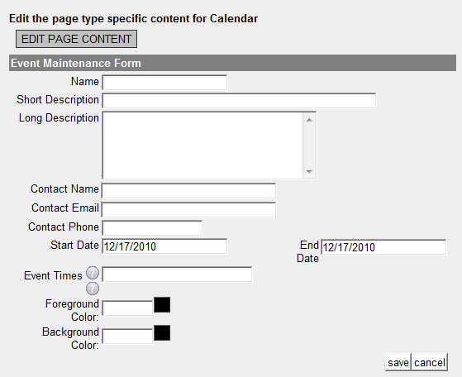Click the EDIT PAGE CONTENT button

coord(76,39)
